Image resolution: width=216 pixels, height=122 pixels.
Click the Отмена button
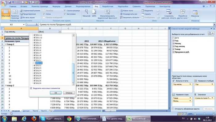tap(69, 93)
